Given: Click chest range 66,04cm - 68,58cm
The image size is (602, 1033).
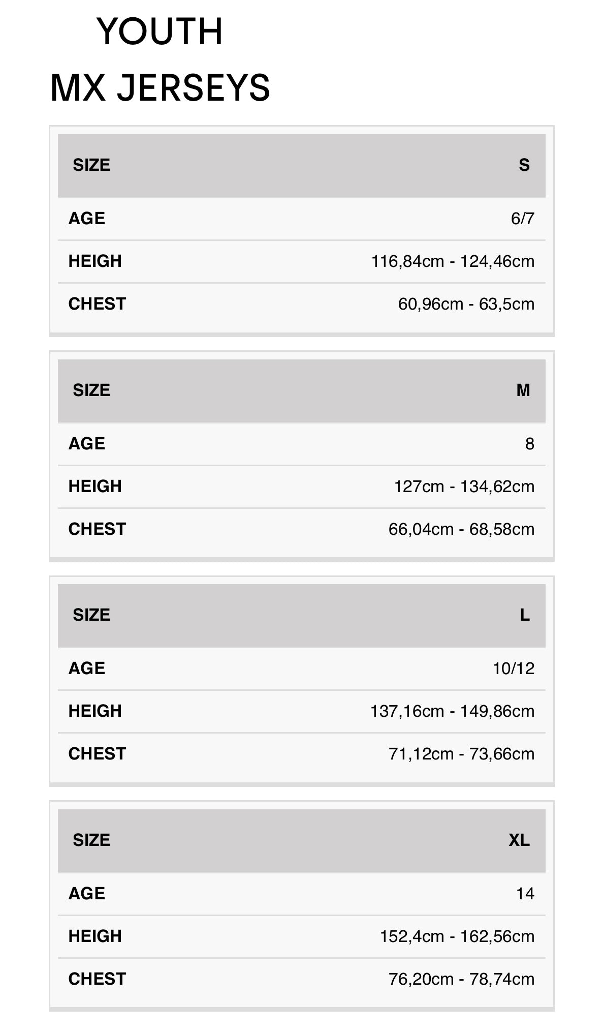Looking at the screenshot, I should pos(461,529).
